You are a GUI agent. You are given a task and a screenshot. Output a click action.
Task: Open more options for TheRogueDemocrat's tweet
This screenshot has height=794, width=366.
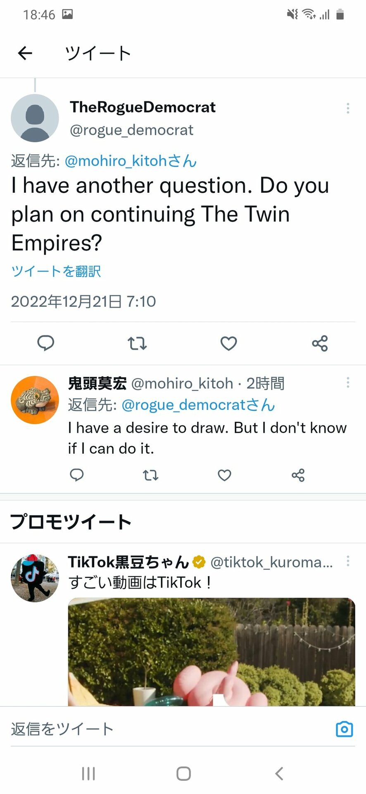[348, 108]
